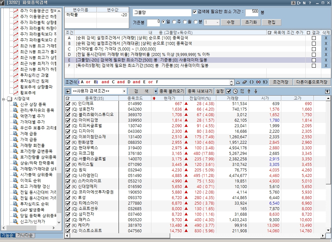332x242 pixels.
Task: Select the 주 radio button
Action: (175, 22)
